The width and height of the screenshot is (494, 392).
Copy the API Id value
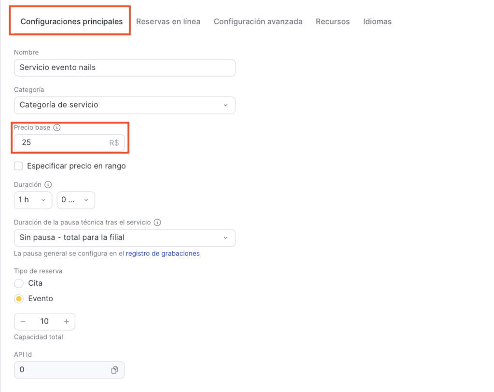[115, 370]
